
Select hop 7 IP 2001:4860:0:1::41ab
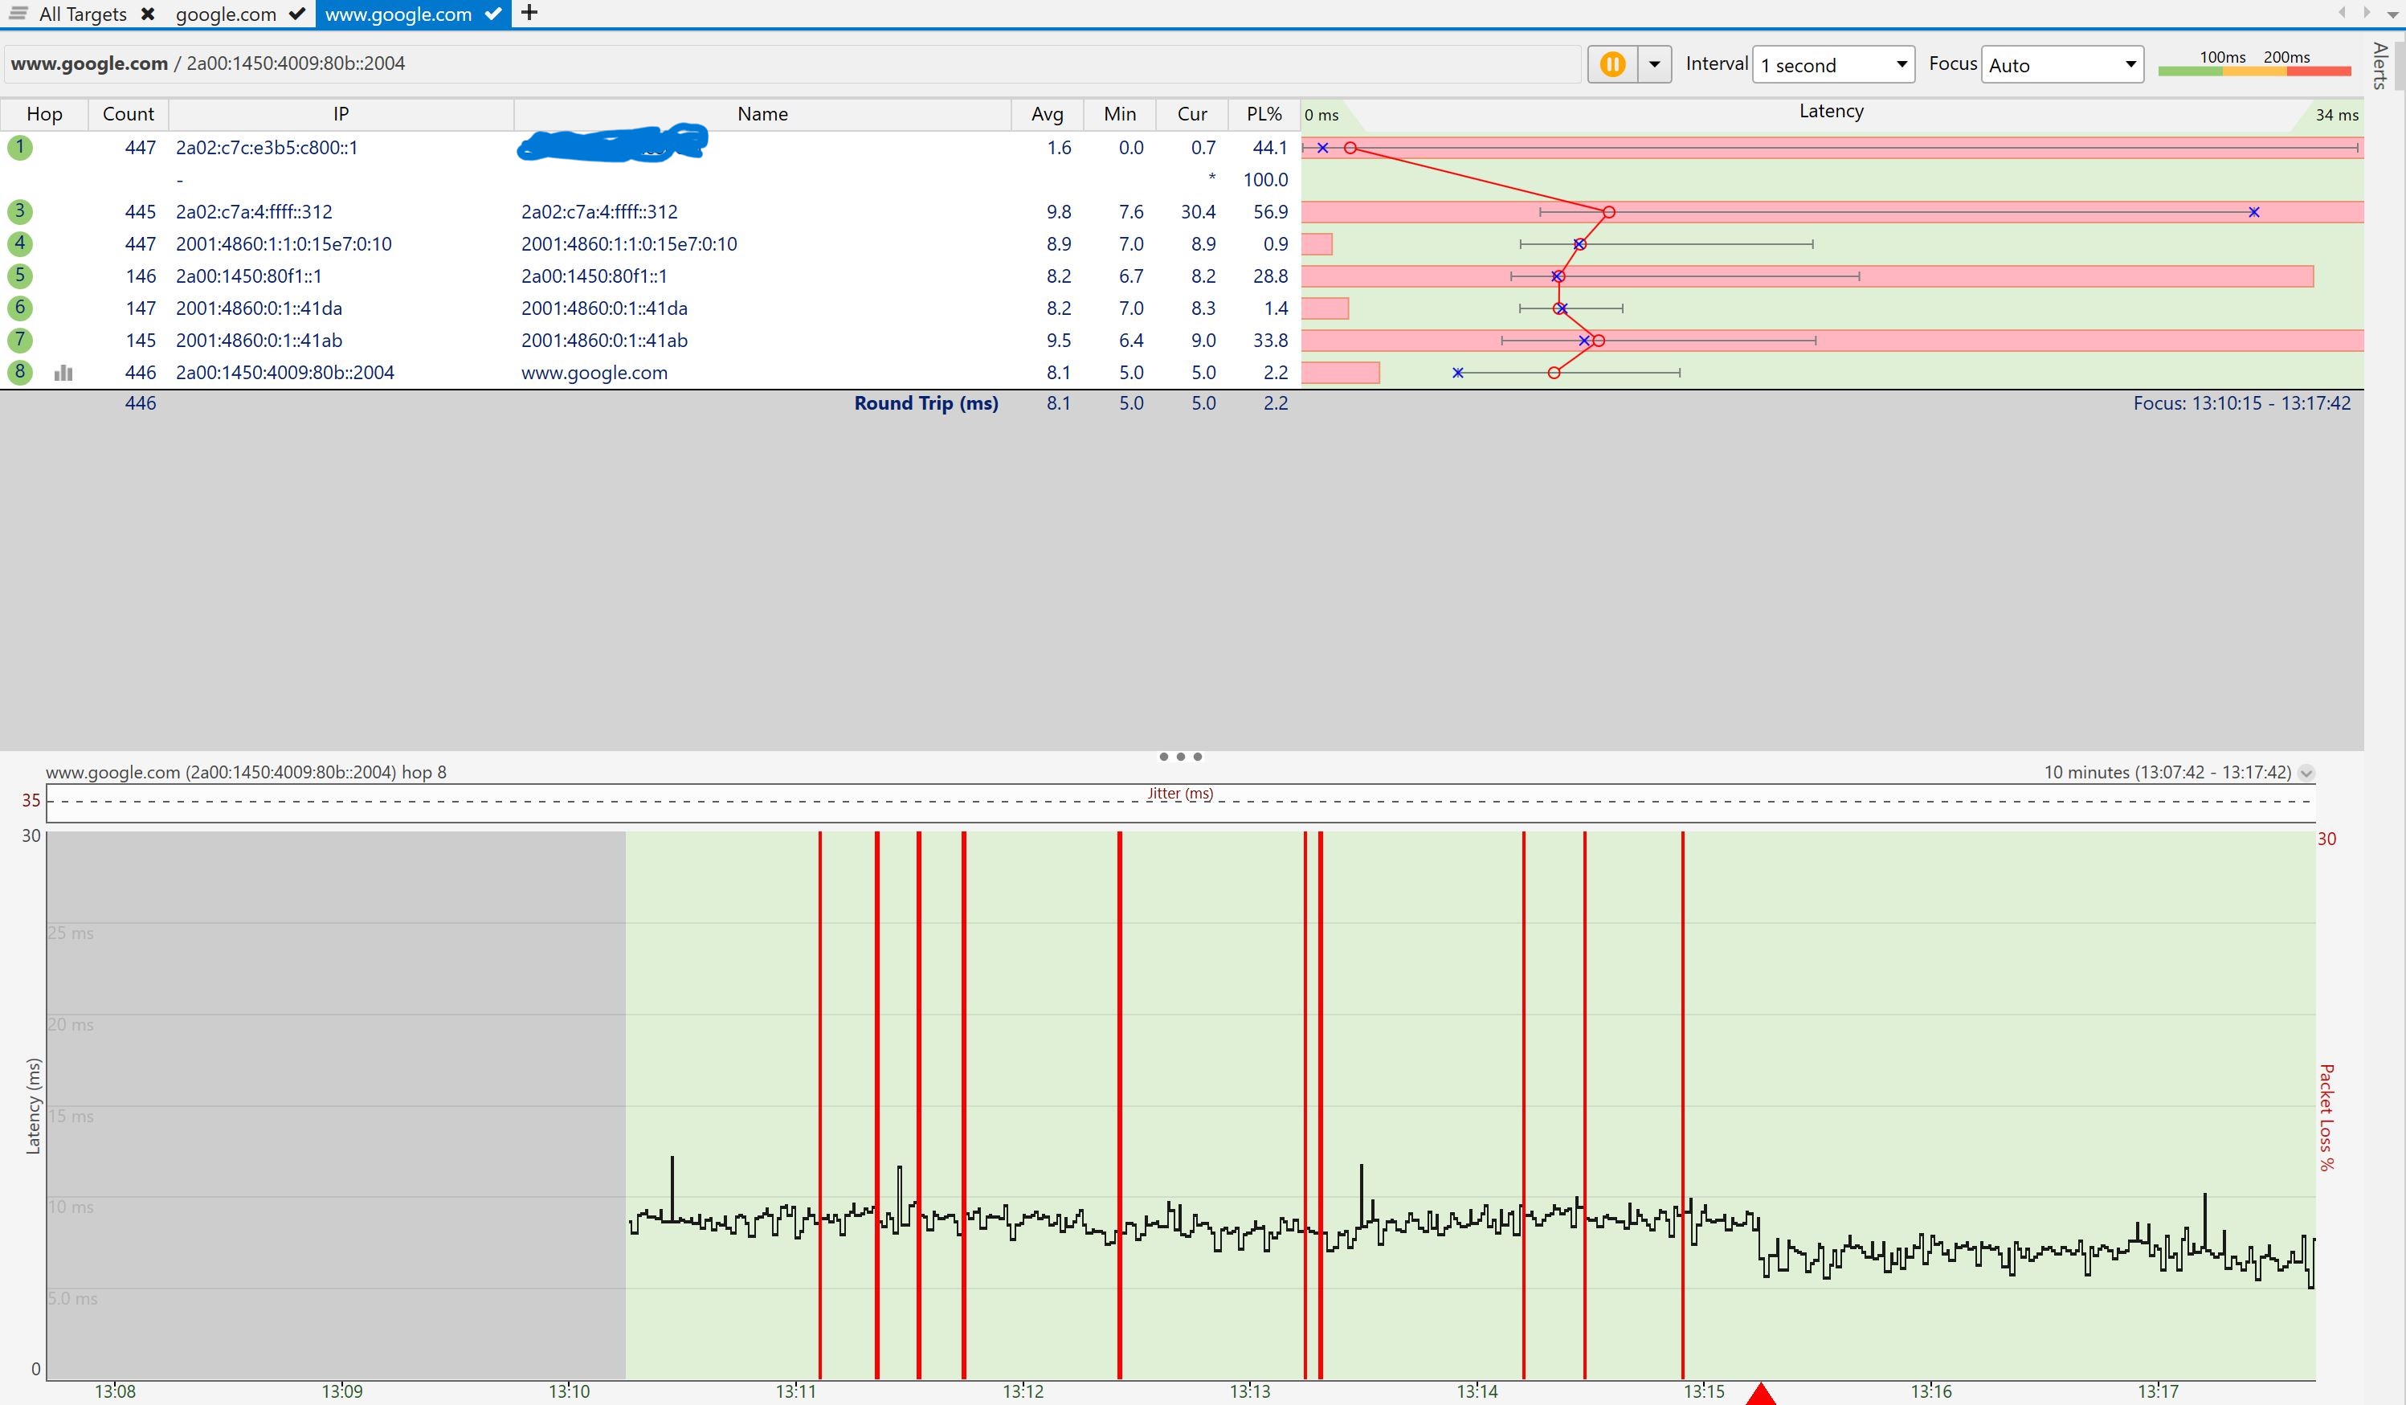pos(259,341)
